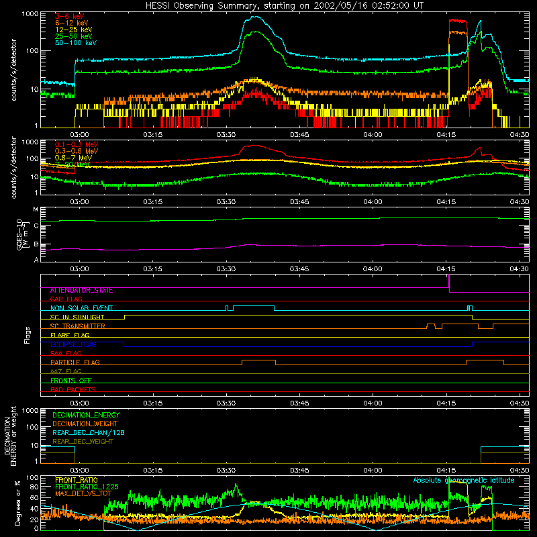Click 04:30 tick label under GOES-10 panel
Image resolution: width=537 pixels, height=537 pixels.
pos(519,269)
